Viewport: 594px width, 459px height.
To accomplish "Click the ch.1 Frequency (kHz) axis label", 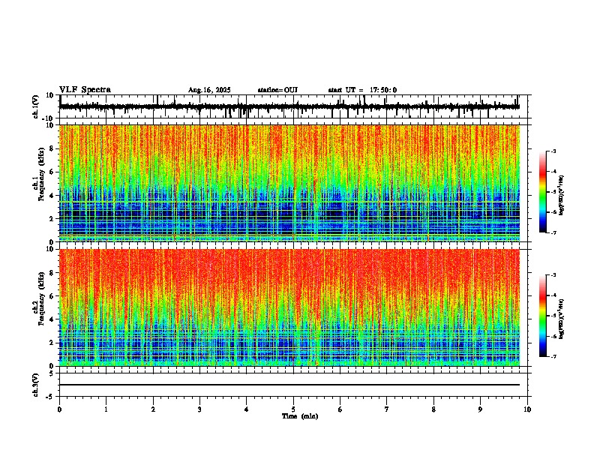I will pyautogui.click(x=38, y=174).
